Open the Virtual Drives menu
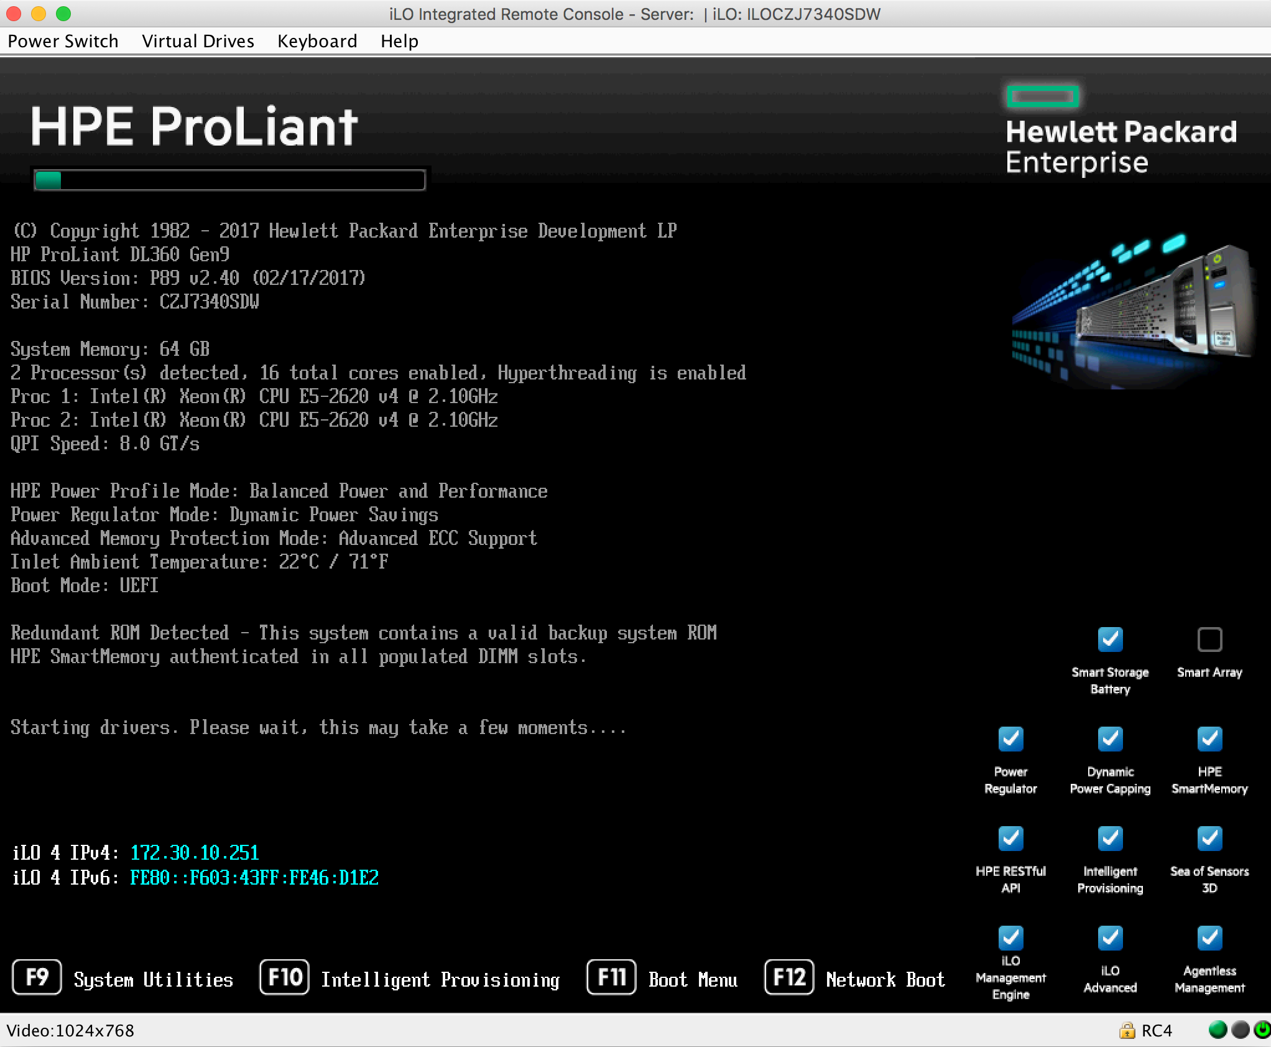Screen dimensions: 1271x1047 click(x=198, y=41)
